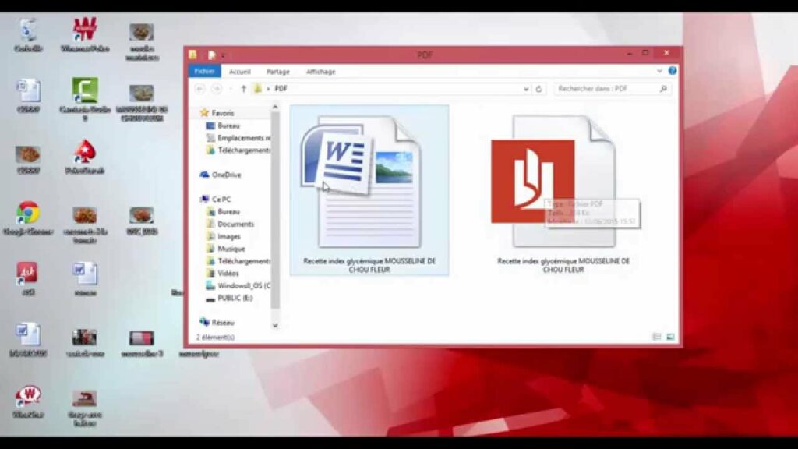
Task: Click the refresh icon beside address bar
Action: point(538,89)
